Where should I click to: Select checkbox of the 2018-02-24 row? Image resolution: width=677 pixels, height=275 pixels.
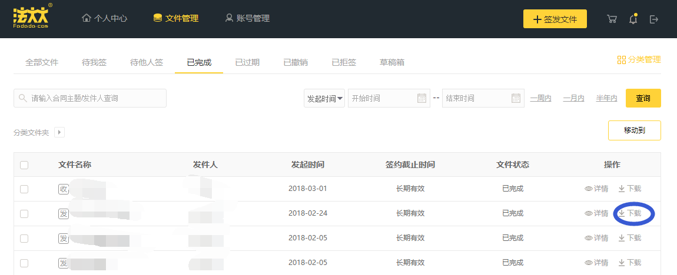click(x=24, y=214)
